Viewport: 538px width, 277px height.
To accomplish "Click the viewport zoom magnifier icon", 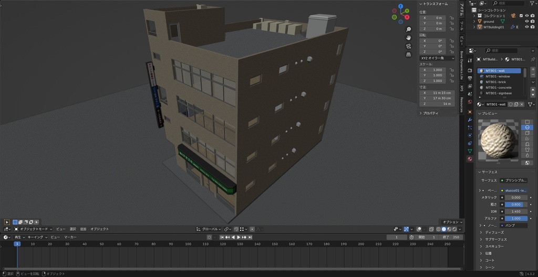I will pyautogui.click(x=408, y=29).
